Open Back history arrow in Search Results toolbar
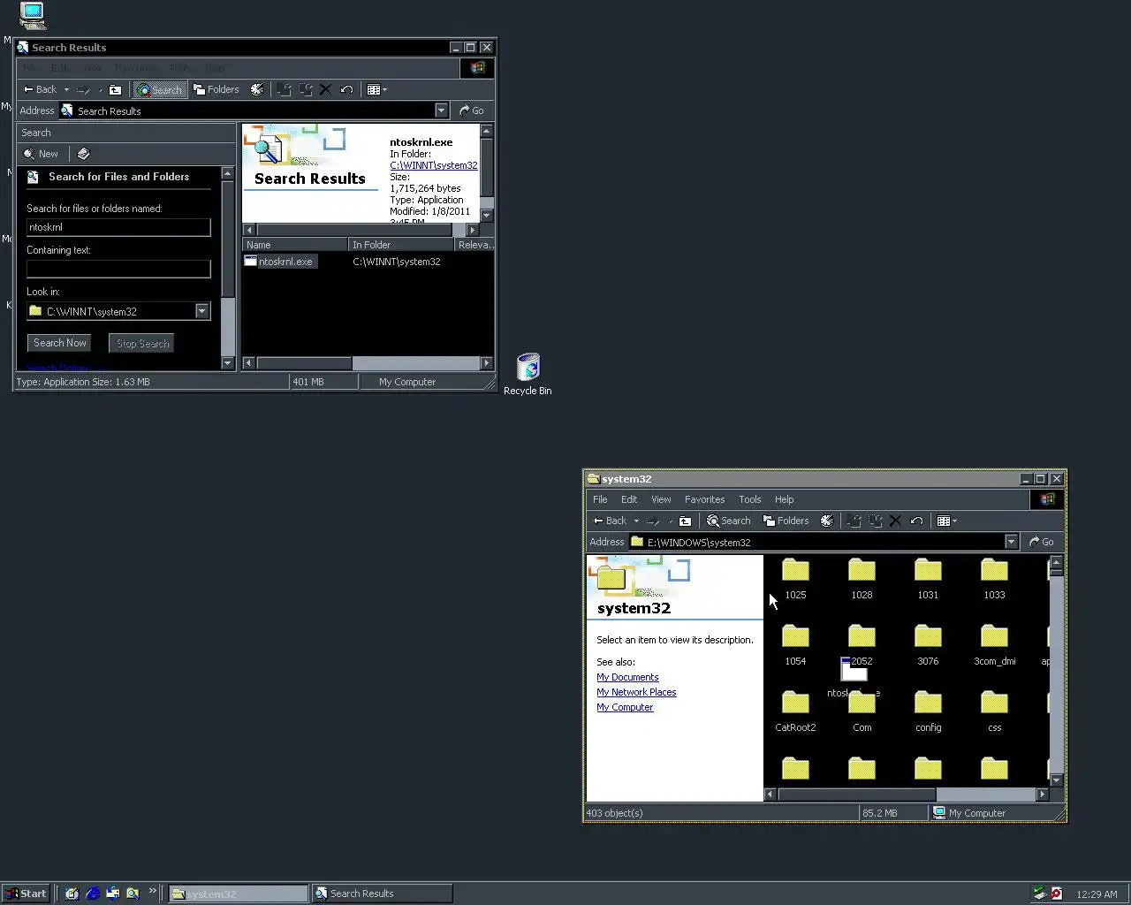The image size is (1131, 905). (x=66, y=89)
